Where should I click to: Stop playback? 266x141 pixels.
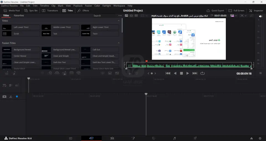click(181, 73)
